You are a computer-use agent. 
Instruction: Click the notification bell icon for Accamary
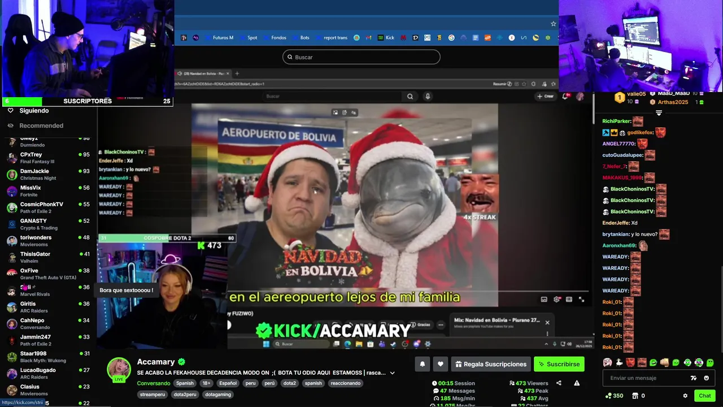[x=422, y=364]
